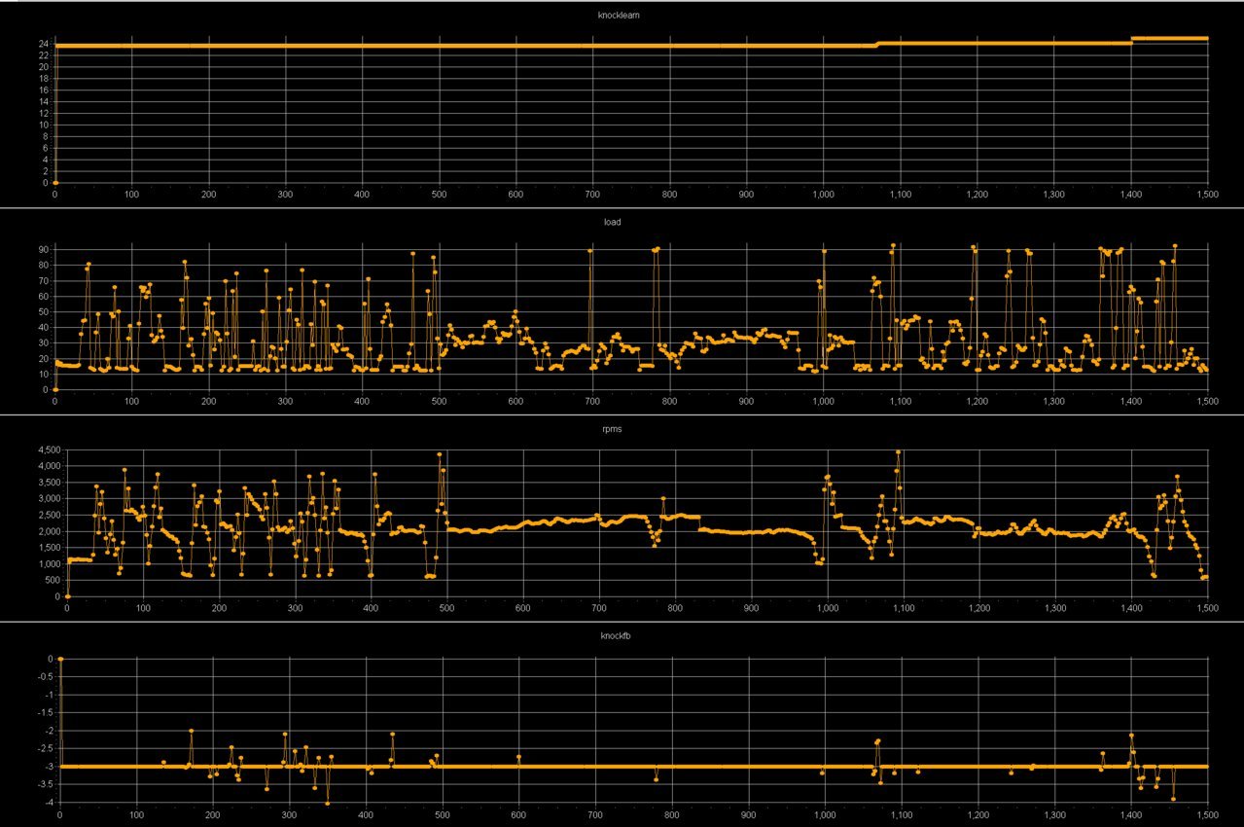The height and width of the screenshot is (827, 1244).
Task: Click knockfb spike at -2 near x 170
Action: (192, 731)
